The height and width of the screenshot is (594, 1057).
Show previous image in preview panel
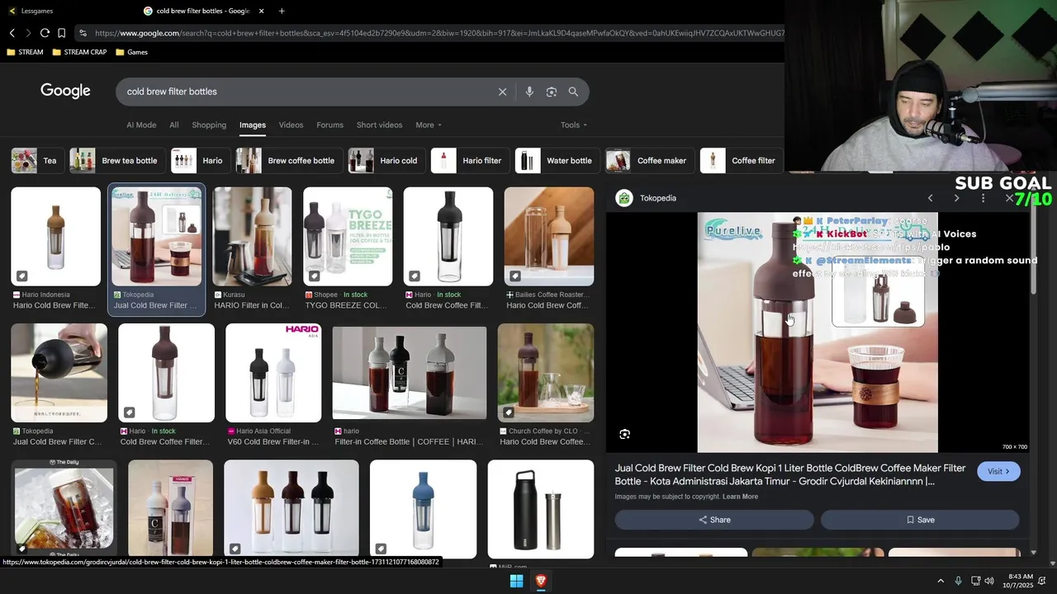(930, 198)
